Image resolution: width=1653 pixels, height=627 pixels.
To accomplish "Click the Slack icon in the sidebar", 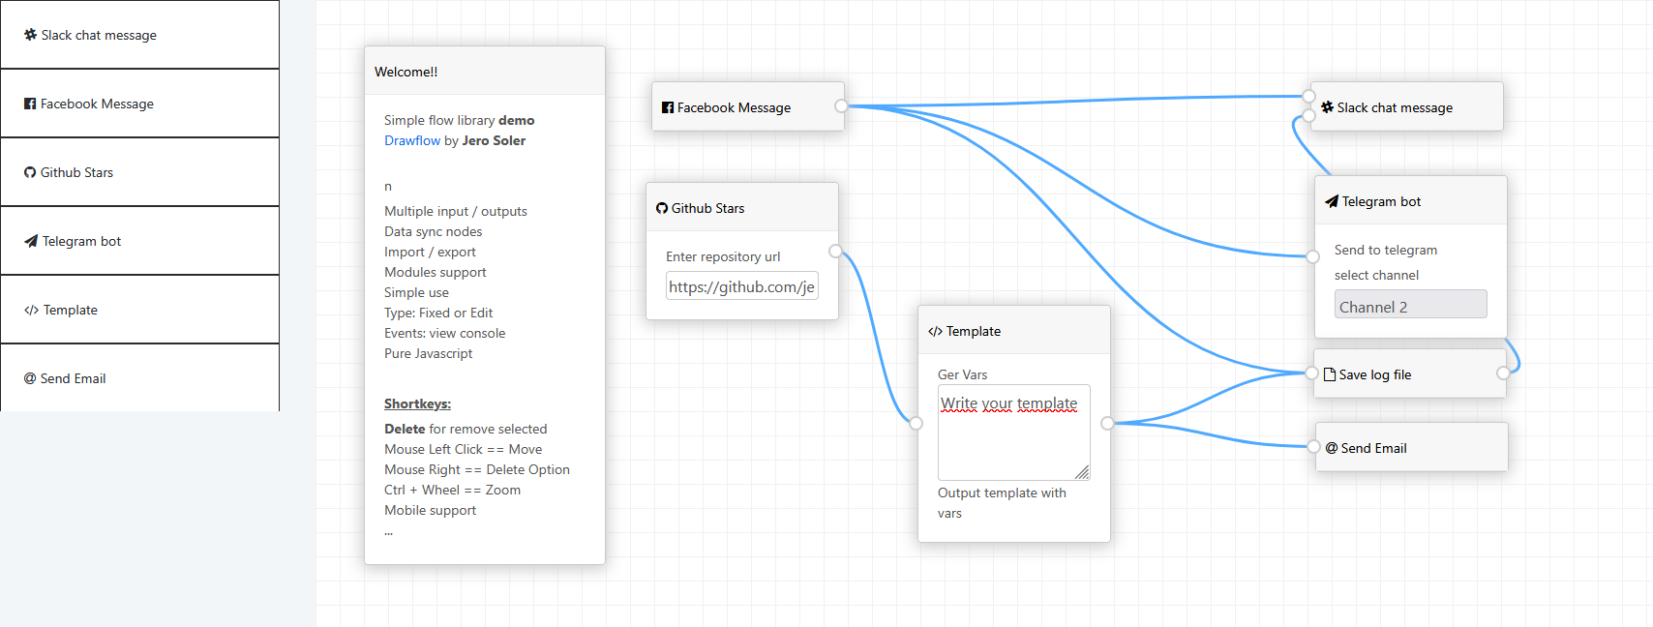I will point(30,35).
